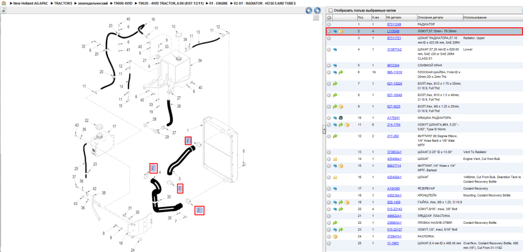The width and height of the screenshot is (523, 252).
Task: Click green arrow icon on 238903A1 row
Action: tap(335, 223)
